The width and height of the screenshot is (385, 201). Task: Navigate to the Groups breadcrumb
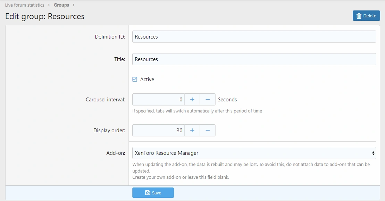(x=61, y=5)
